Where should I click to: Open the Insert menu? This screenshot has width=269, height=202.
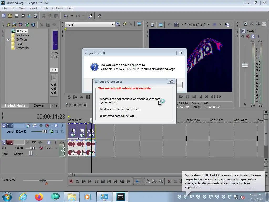[x=33, y=8]
